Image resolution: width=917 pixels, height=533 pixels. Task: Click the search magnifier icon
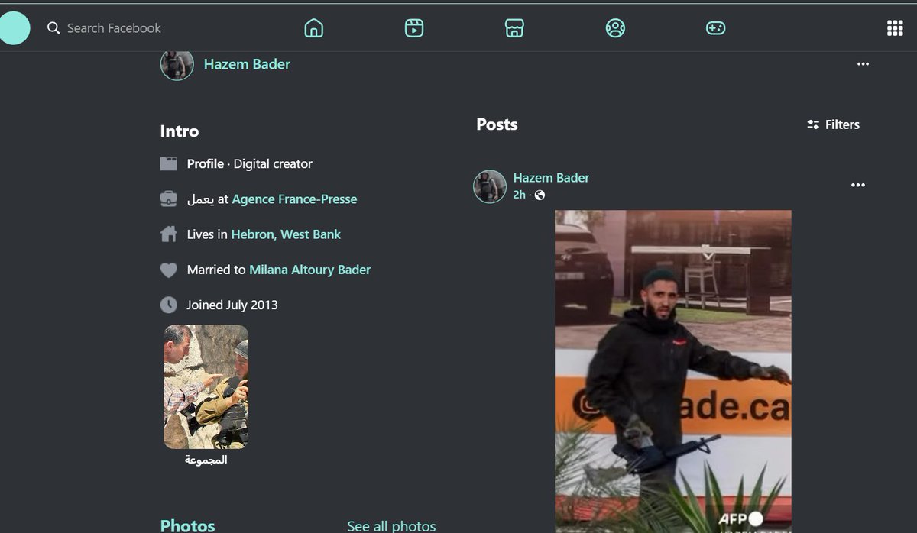53,28
